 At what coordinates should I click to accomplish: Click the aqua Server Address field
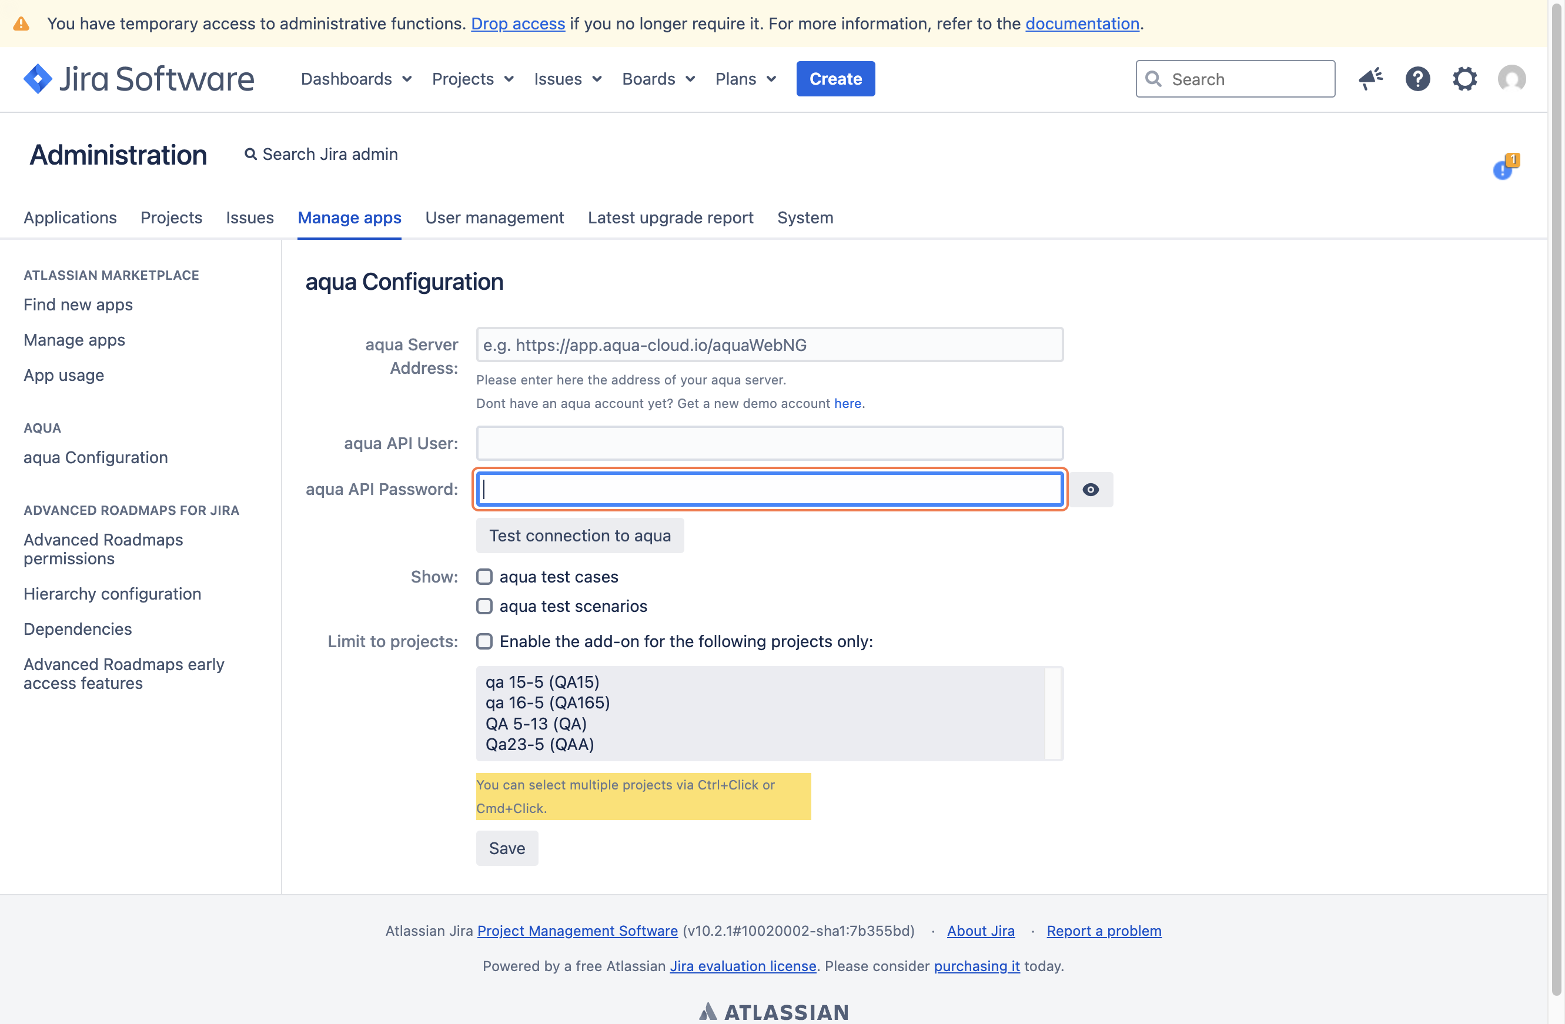click(x=769, y=344)
